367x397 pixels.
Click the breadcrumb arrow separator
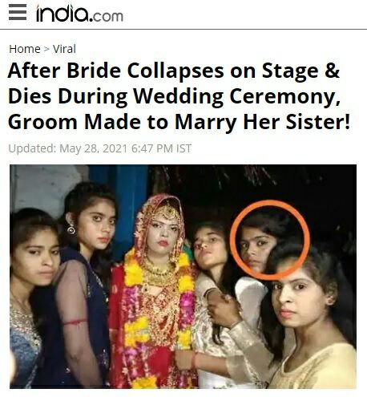pos(46,49)
